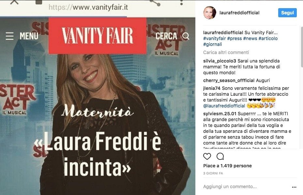303x195 pixels.
Task: Open comment via speech bubble icon
Action: point(220,157)
